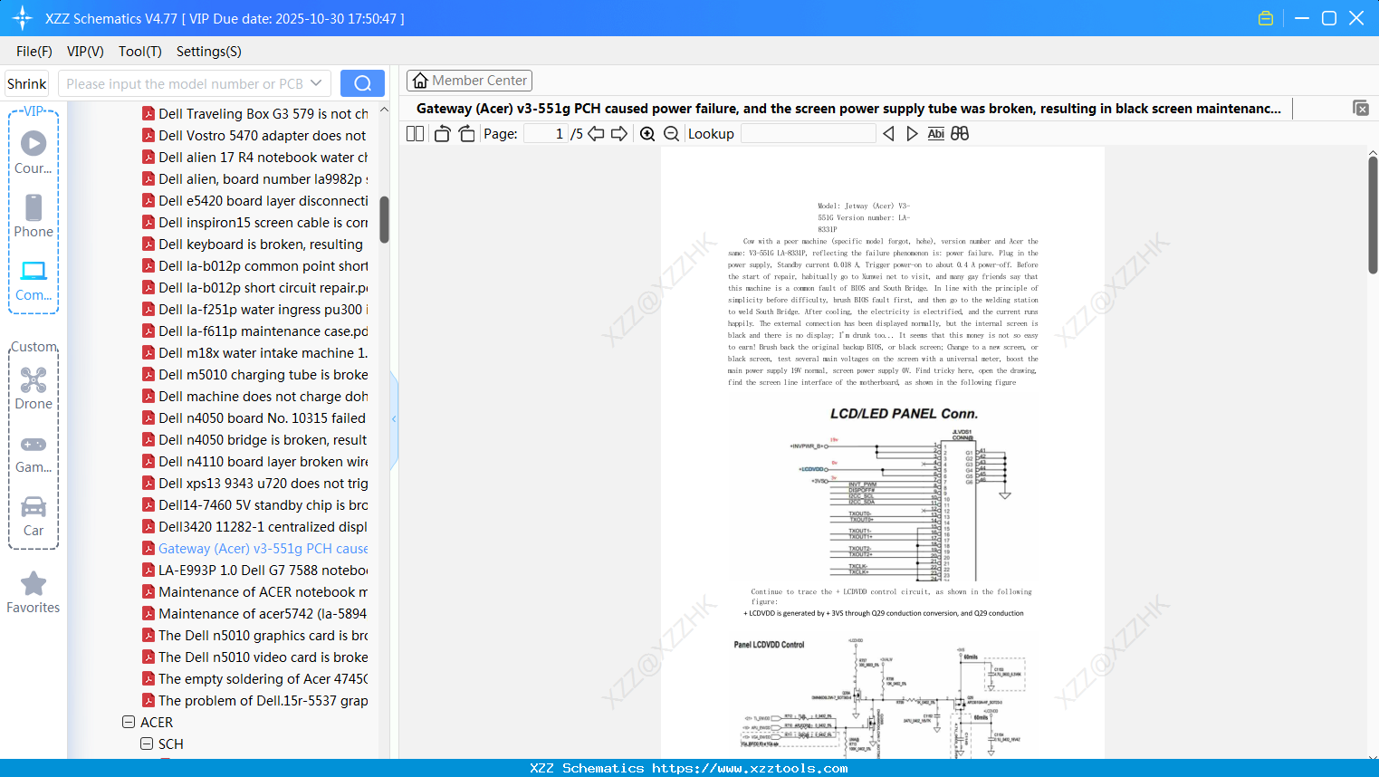Open 'Dell la-b012p common point short' file
This screenshot has height=777, width=1379.
tap(263, 265)
